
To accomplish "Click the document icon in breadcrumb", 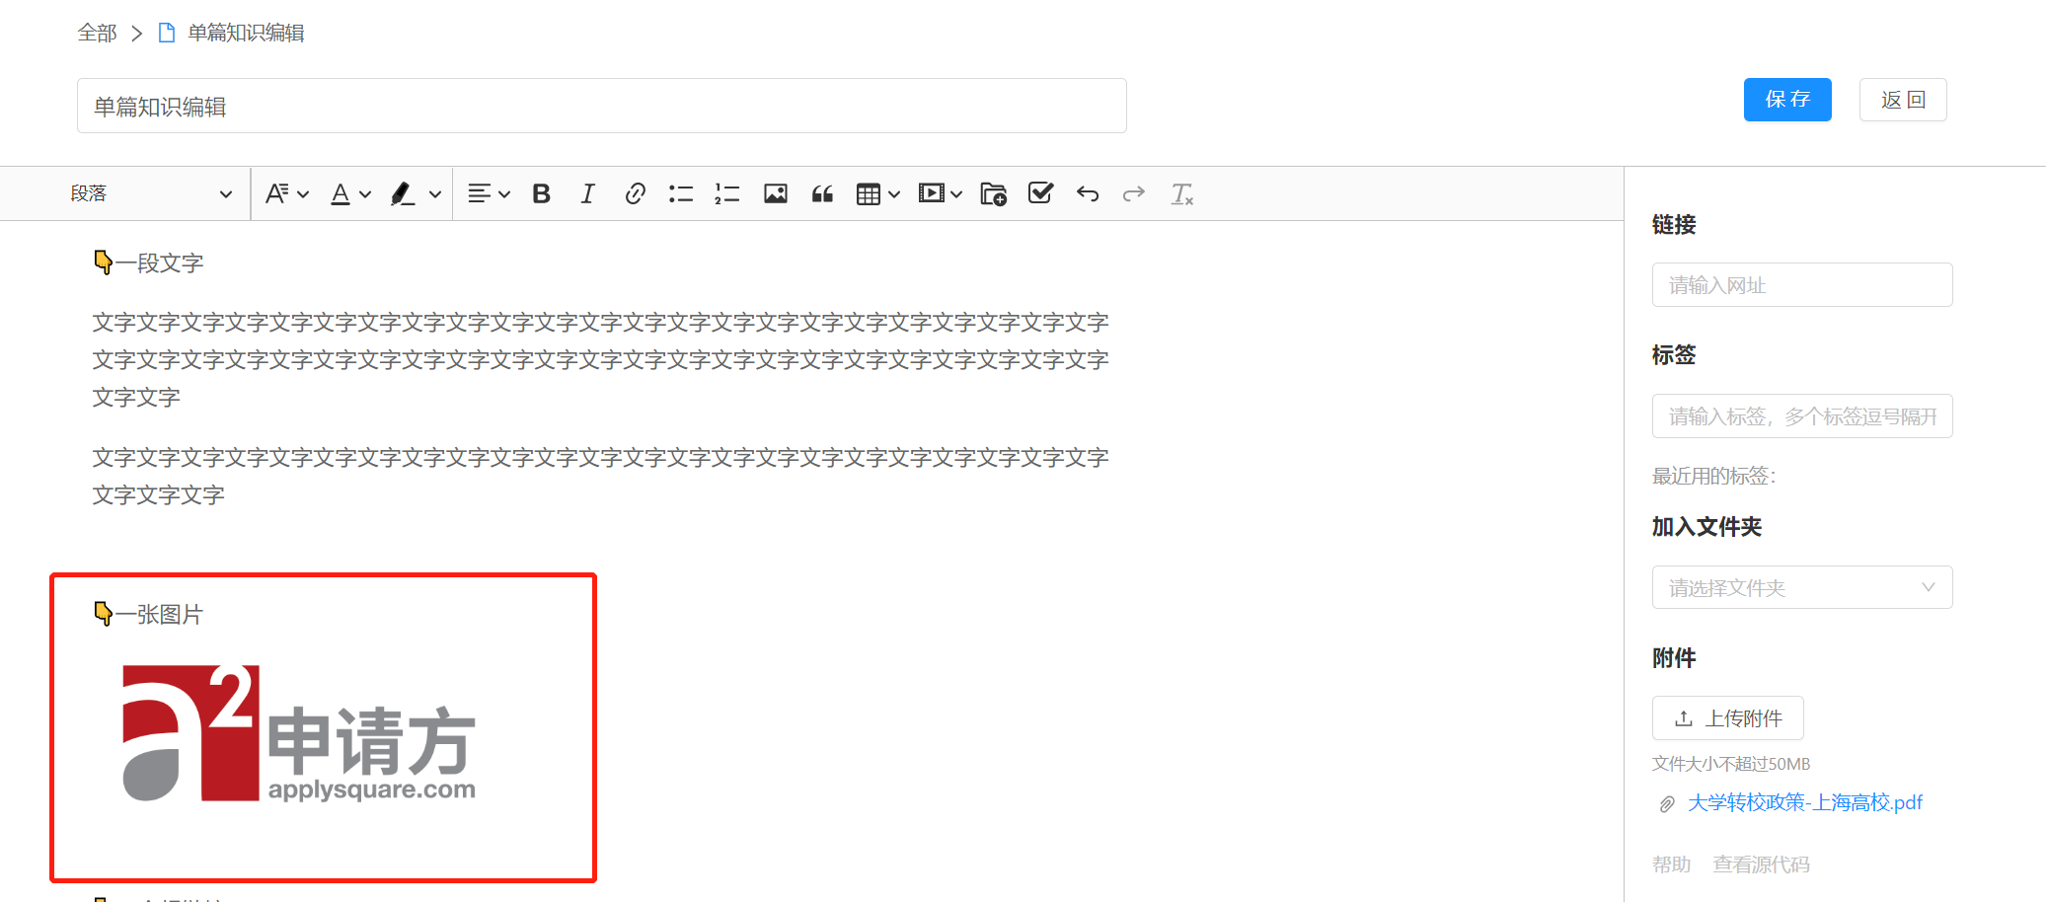I will (x=167, y=33).
